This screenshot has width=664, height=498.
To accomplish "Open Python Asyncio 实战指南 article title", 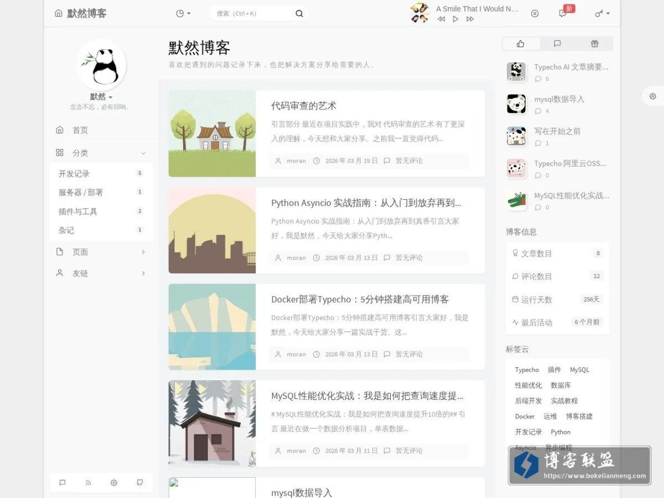I will point(366,203).
